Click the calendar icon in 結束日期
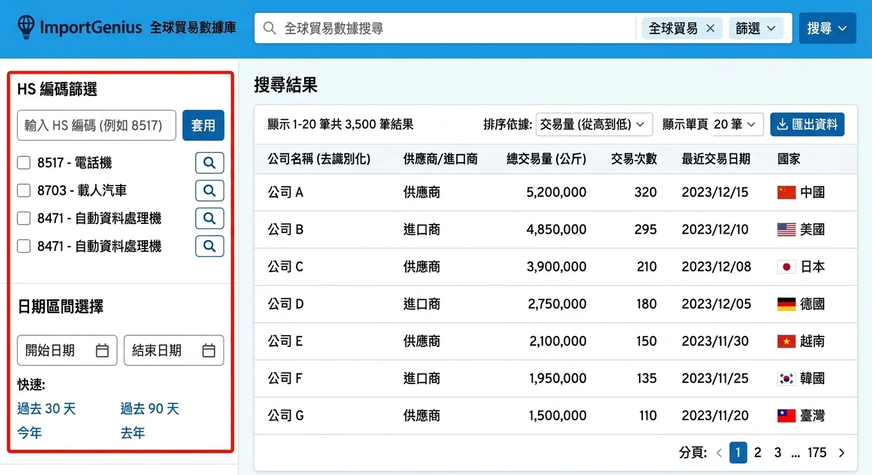The width and height of the screenshot is (872, 475). pos(209,351)
